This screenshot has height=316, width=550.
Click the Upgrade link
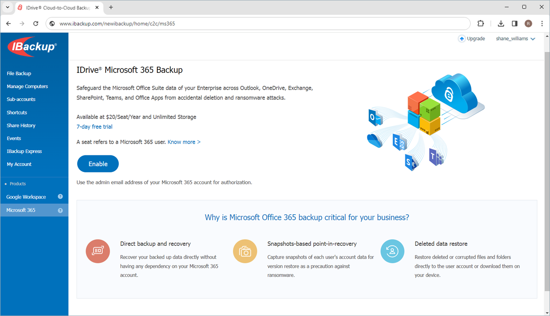coord(476,39)
